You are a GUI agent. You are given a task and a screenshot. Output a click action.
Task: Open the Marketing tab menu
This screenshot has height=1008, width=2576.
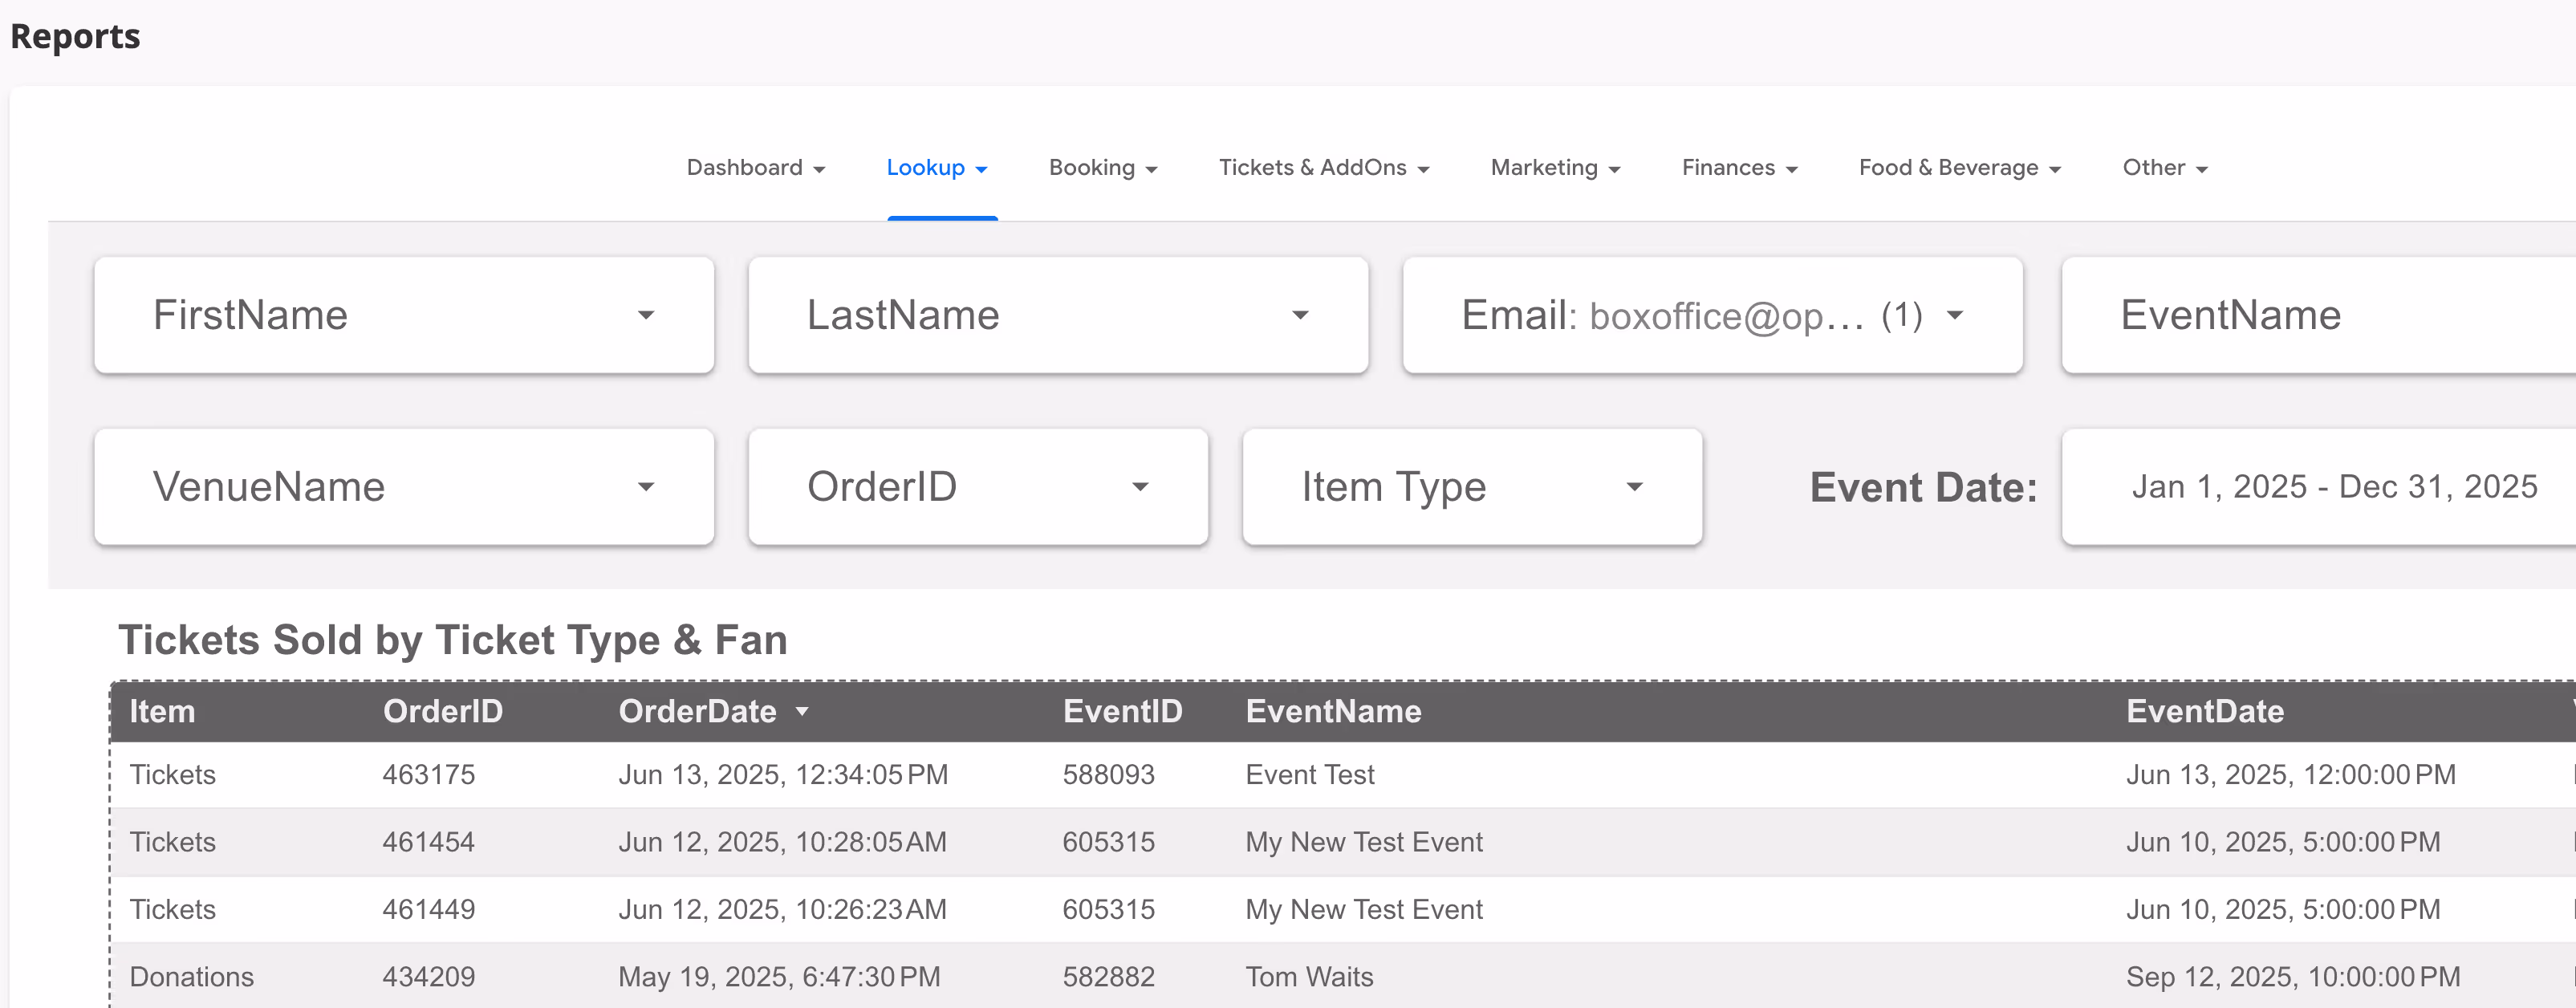1554,168
